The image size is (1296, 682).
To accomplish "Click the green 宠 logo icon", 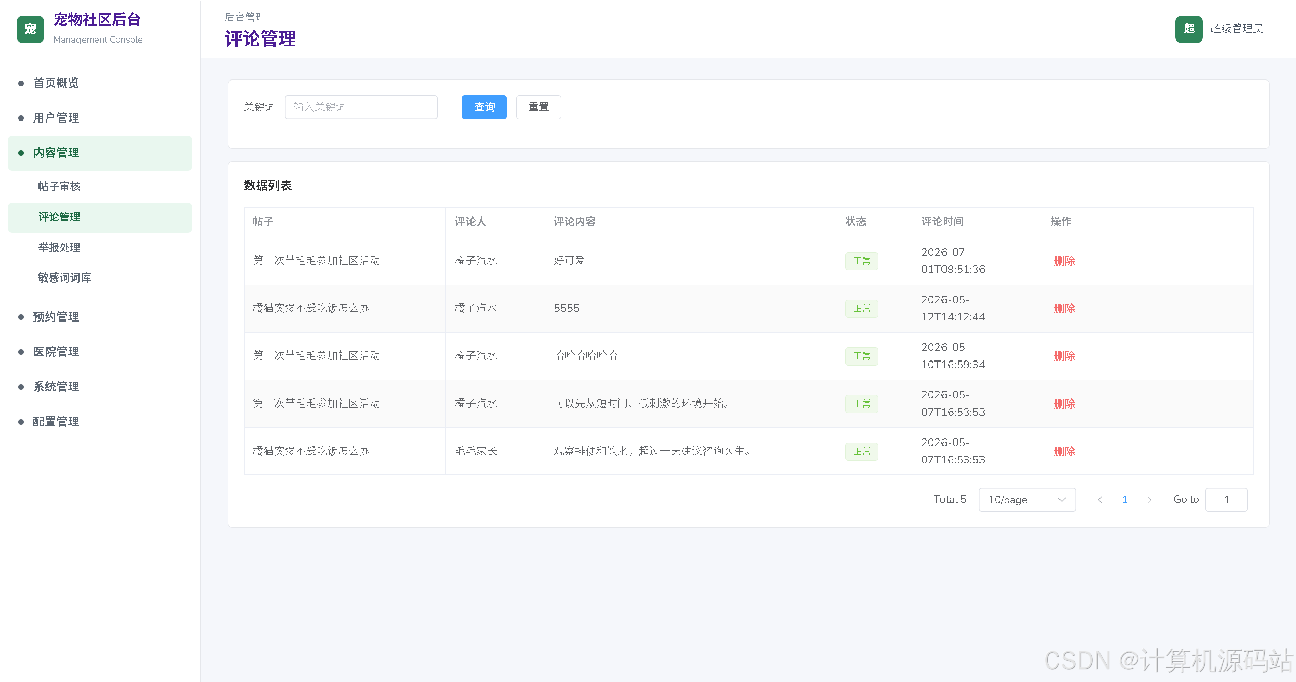I will (x=30, y=29).
